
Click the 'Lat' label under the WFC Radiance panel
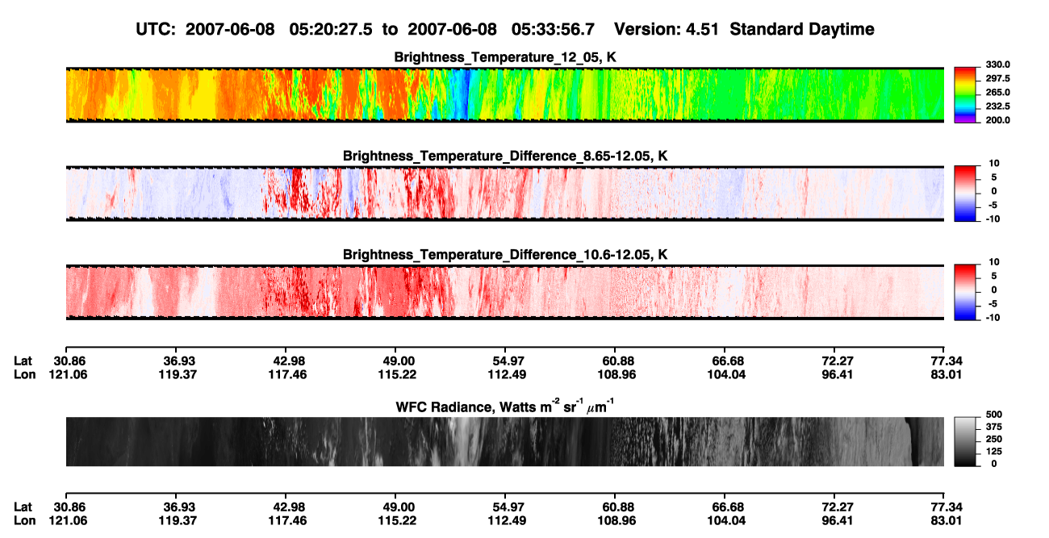point(23,507)
